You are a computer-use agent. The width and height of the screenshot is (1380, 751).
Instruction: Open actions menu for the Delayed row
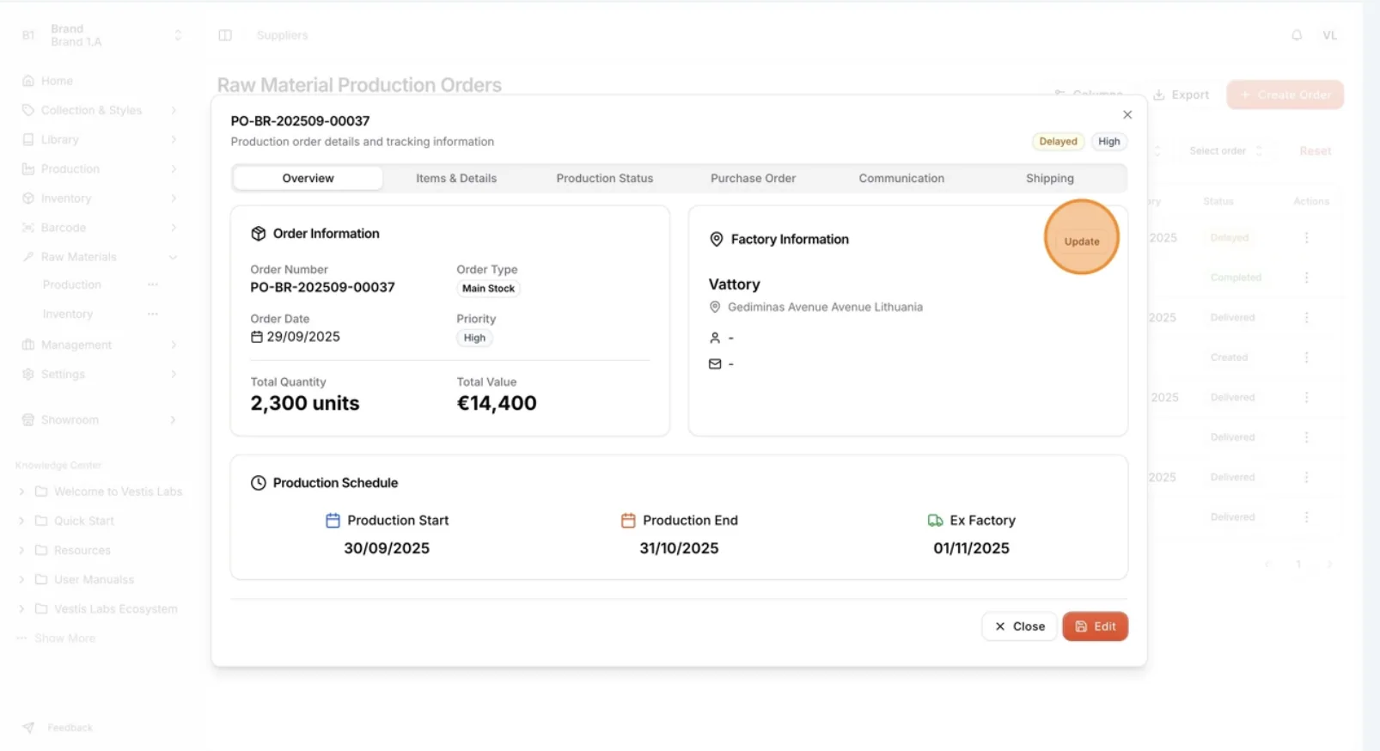point(1306,237)
